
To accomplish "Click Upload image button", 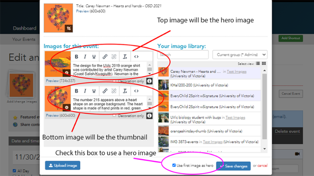I will click(x=63, y=166).
